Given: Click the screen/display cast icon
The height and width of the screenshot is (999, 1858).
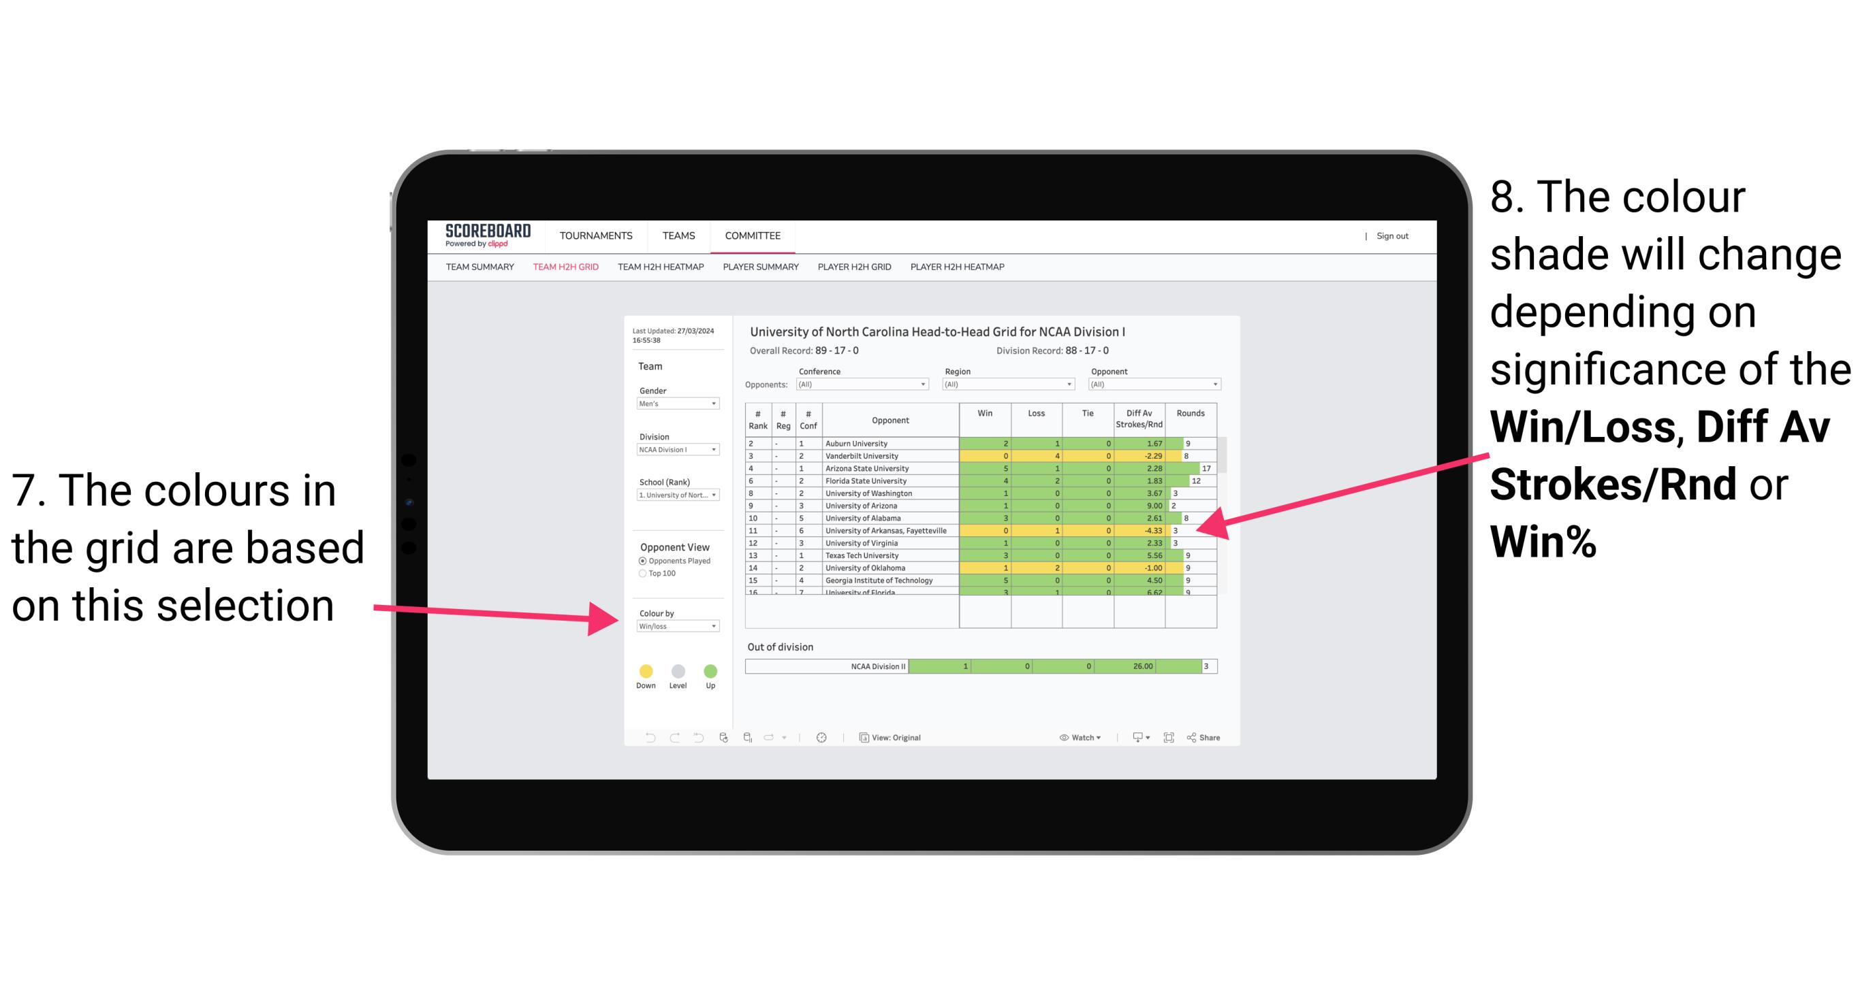Looking at the screenshot, I should click(1135, 737).
